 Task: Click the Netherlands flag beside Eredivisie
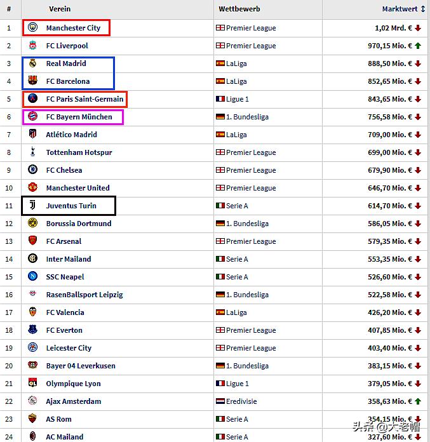click(220, 401)
